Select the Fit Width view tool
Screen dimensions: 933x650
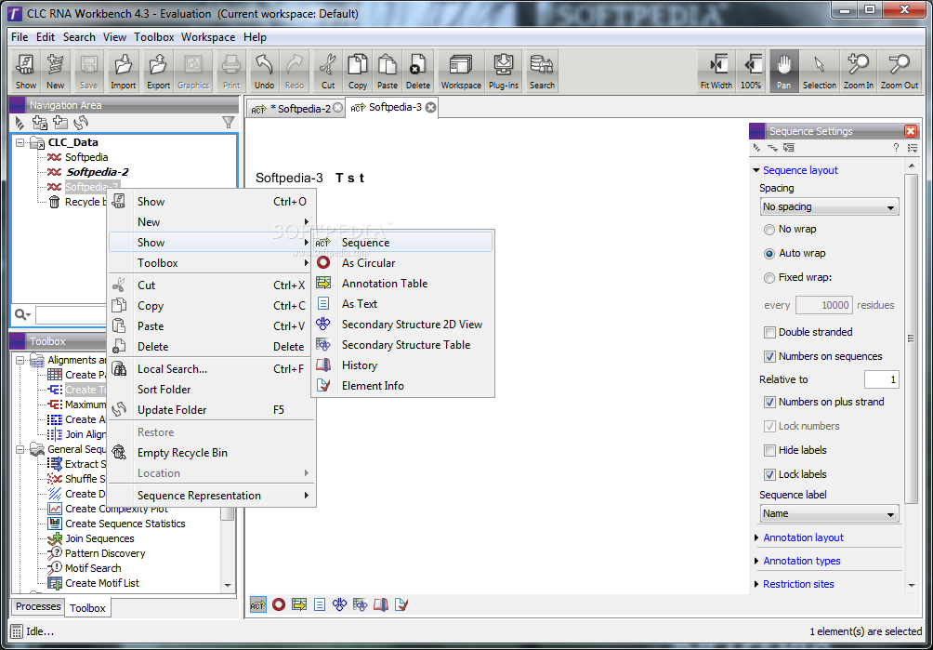click(716, 71)
